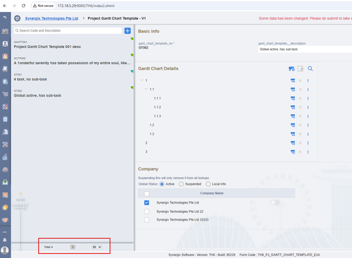Screen dimensions: 352x258
Task: Select the Suspended global status radio
Action: pyautogui.click(x=181, y=184)
